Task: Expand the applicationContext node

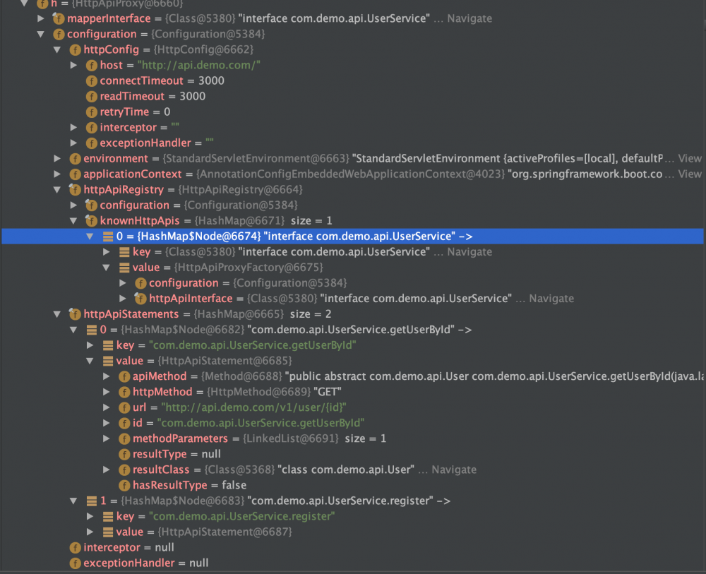Action: (57, 174)
